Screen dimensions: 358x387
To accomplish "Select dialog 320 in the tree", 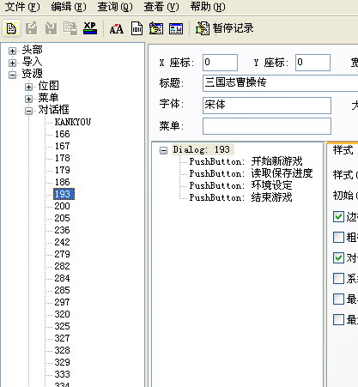I will click(62, 314).
